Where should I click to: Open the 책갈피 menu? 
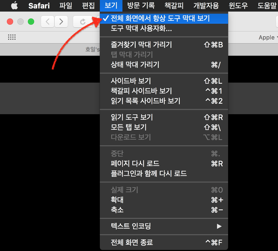tap(174, 6)
